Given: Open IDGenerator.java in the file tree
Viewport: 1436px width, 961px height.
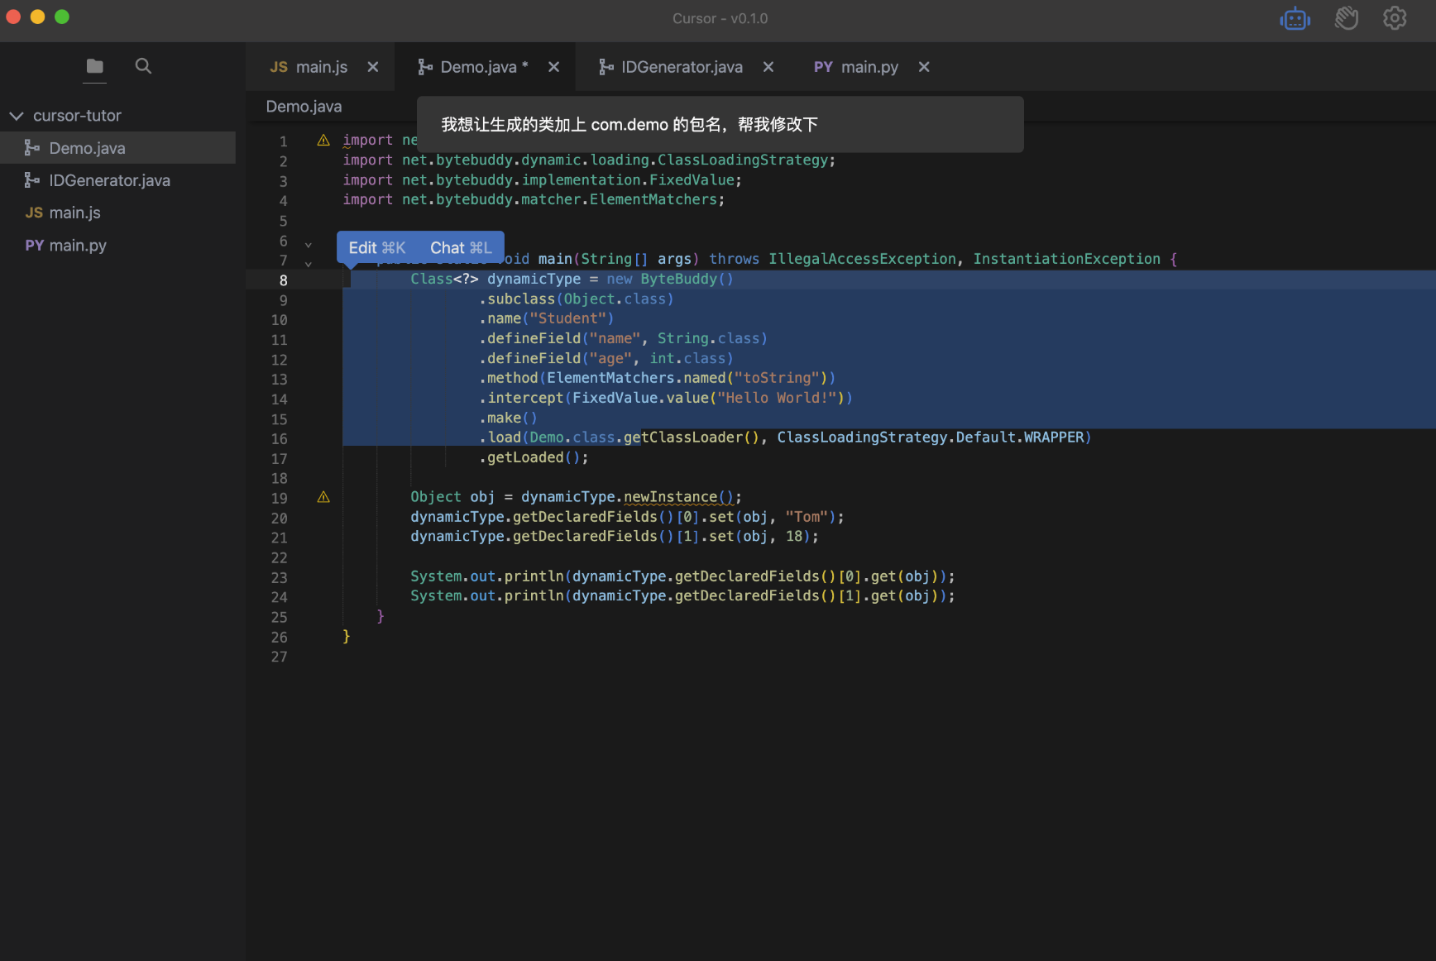Looking at the screenshot, I should point(117,180).
